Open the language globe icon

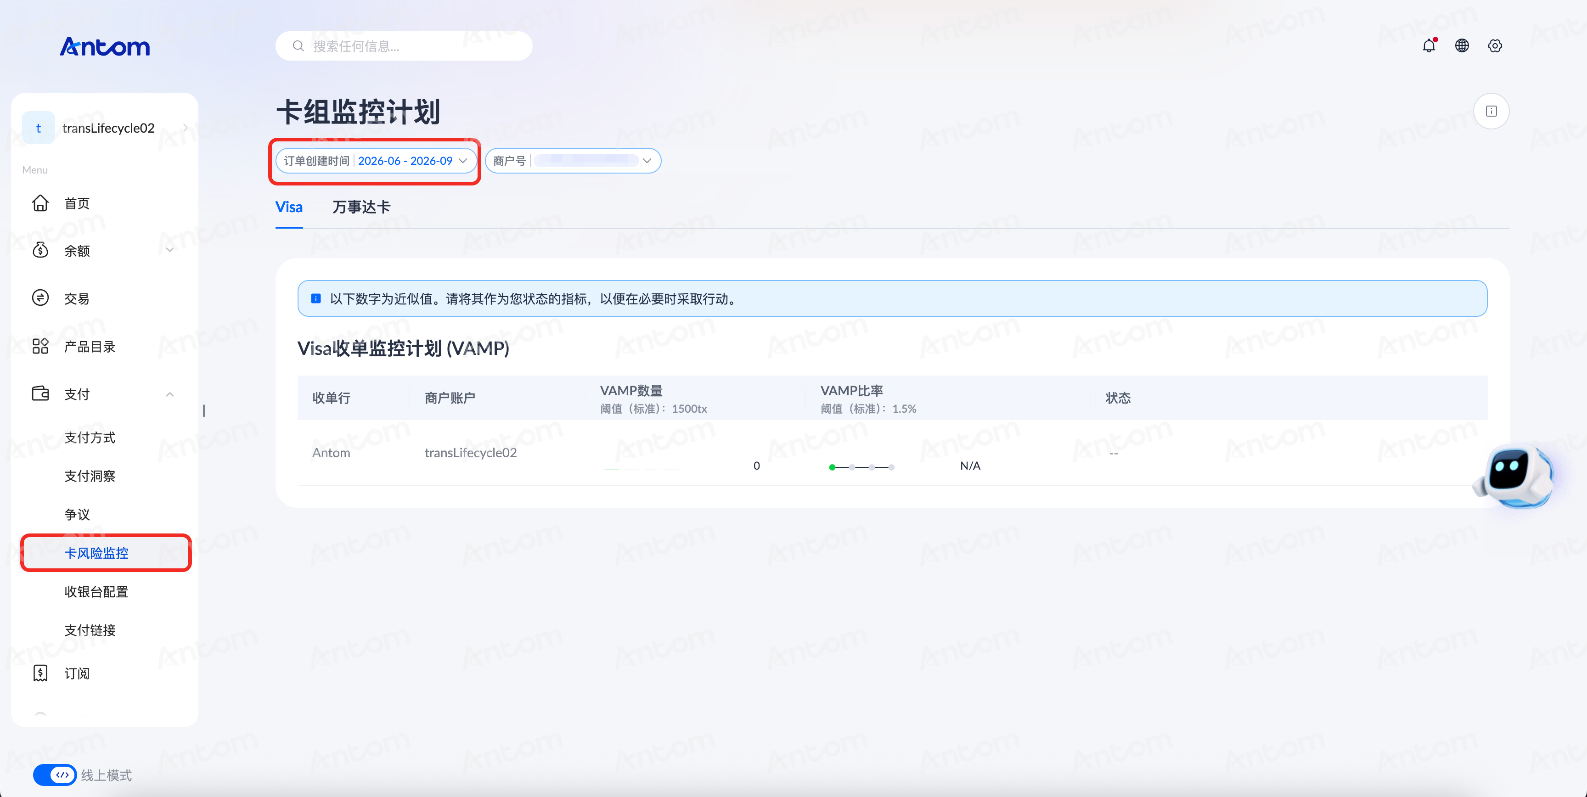click(1462, 45)
